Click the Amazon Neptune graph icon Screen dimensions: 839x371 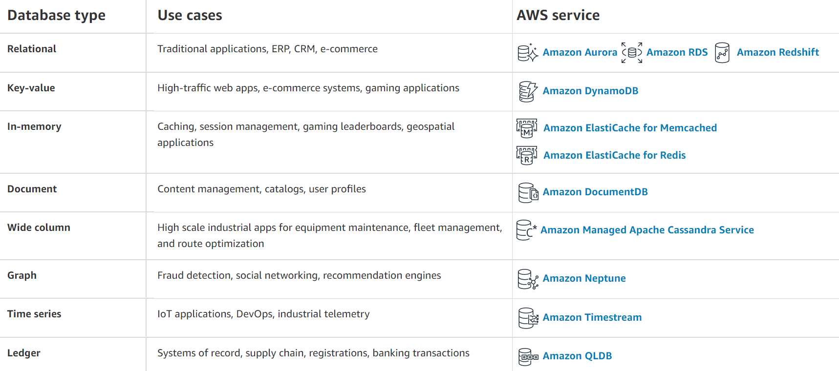click(528, 279)
